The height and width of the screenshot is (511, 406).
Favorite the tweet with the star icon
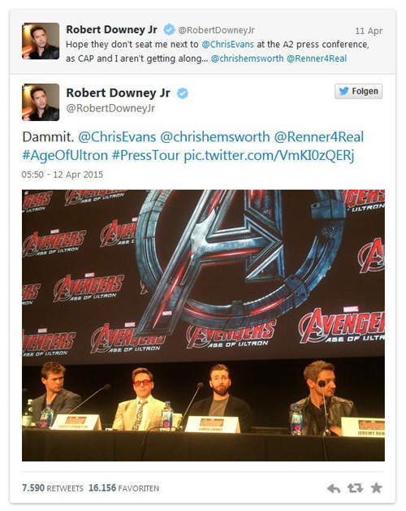(x=376, y=488)
